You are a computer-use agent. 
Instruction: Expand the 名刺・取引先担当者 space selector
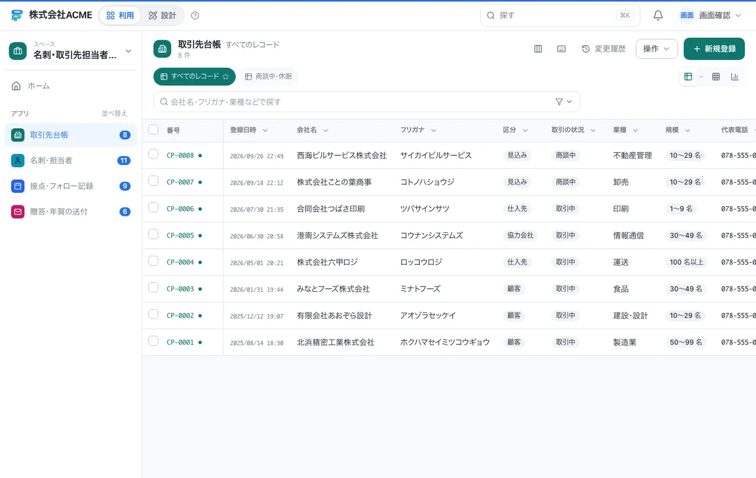[71, 51]
